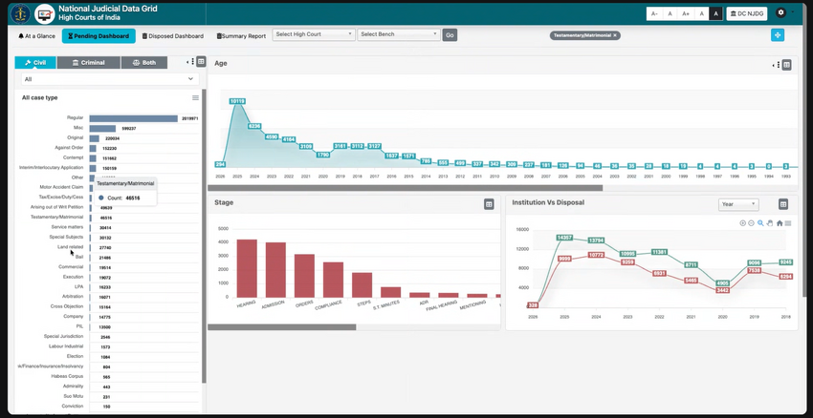
Task: Open the Summary Report tab
Action: 242,36
